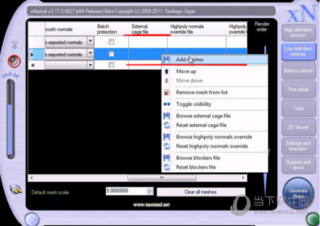Viewport: 320px width, 226px height.
Task: Click refresh icon beside Reset external cage file
Action: pyautogui.click(x=167, y=125)
